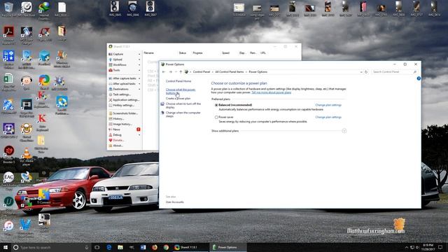Open File Explorer from taskbar

tap(120, 247)
